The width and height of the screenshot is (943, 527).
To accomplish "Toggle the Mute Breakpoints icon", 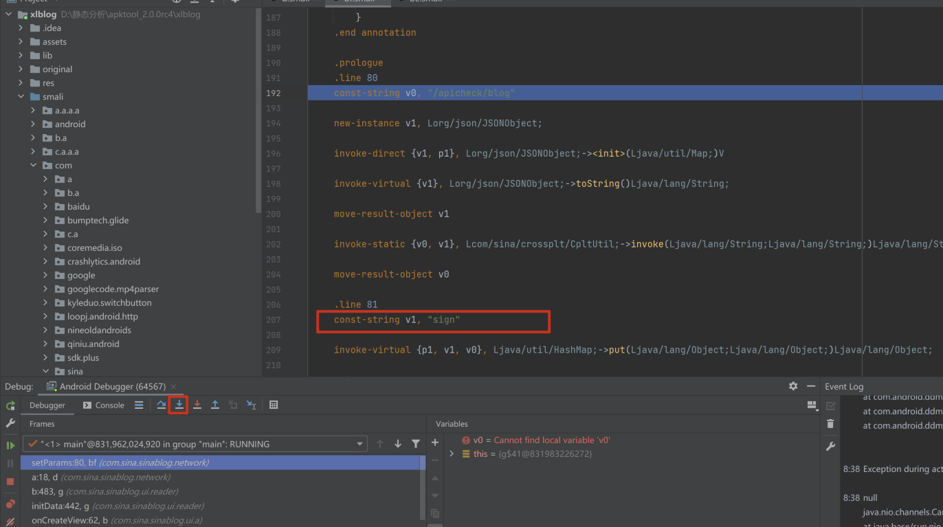I will [x=10, y=522].
